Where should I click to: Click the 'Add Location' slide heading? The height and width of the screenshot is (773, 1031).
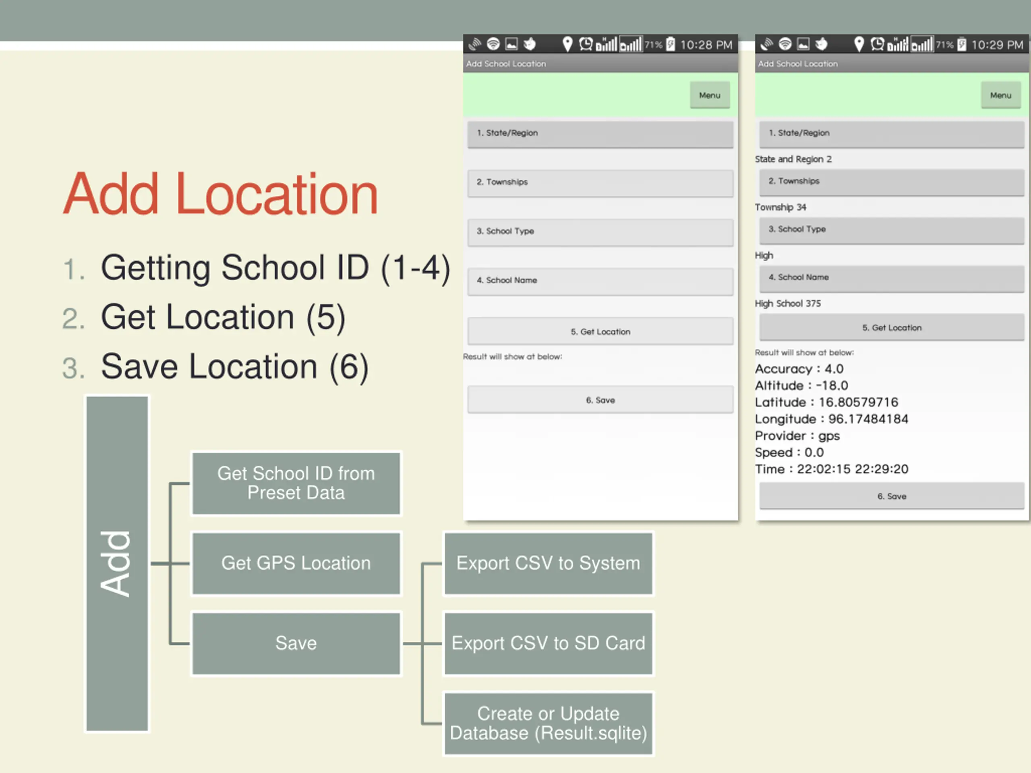[x=220, y=194]
